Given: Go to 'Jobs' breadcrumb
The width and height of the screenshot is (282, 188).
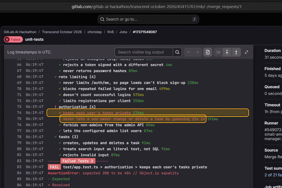Looking at the screenshot, I should coord(124,32).
